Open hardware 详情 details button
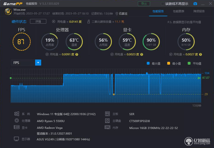 click(38, 22)
